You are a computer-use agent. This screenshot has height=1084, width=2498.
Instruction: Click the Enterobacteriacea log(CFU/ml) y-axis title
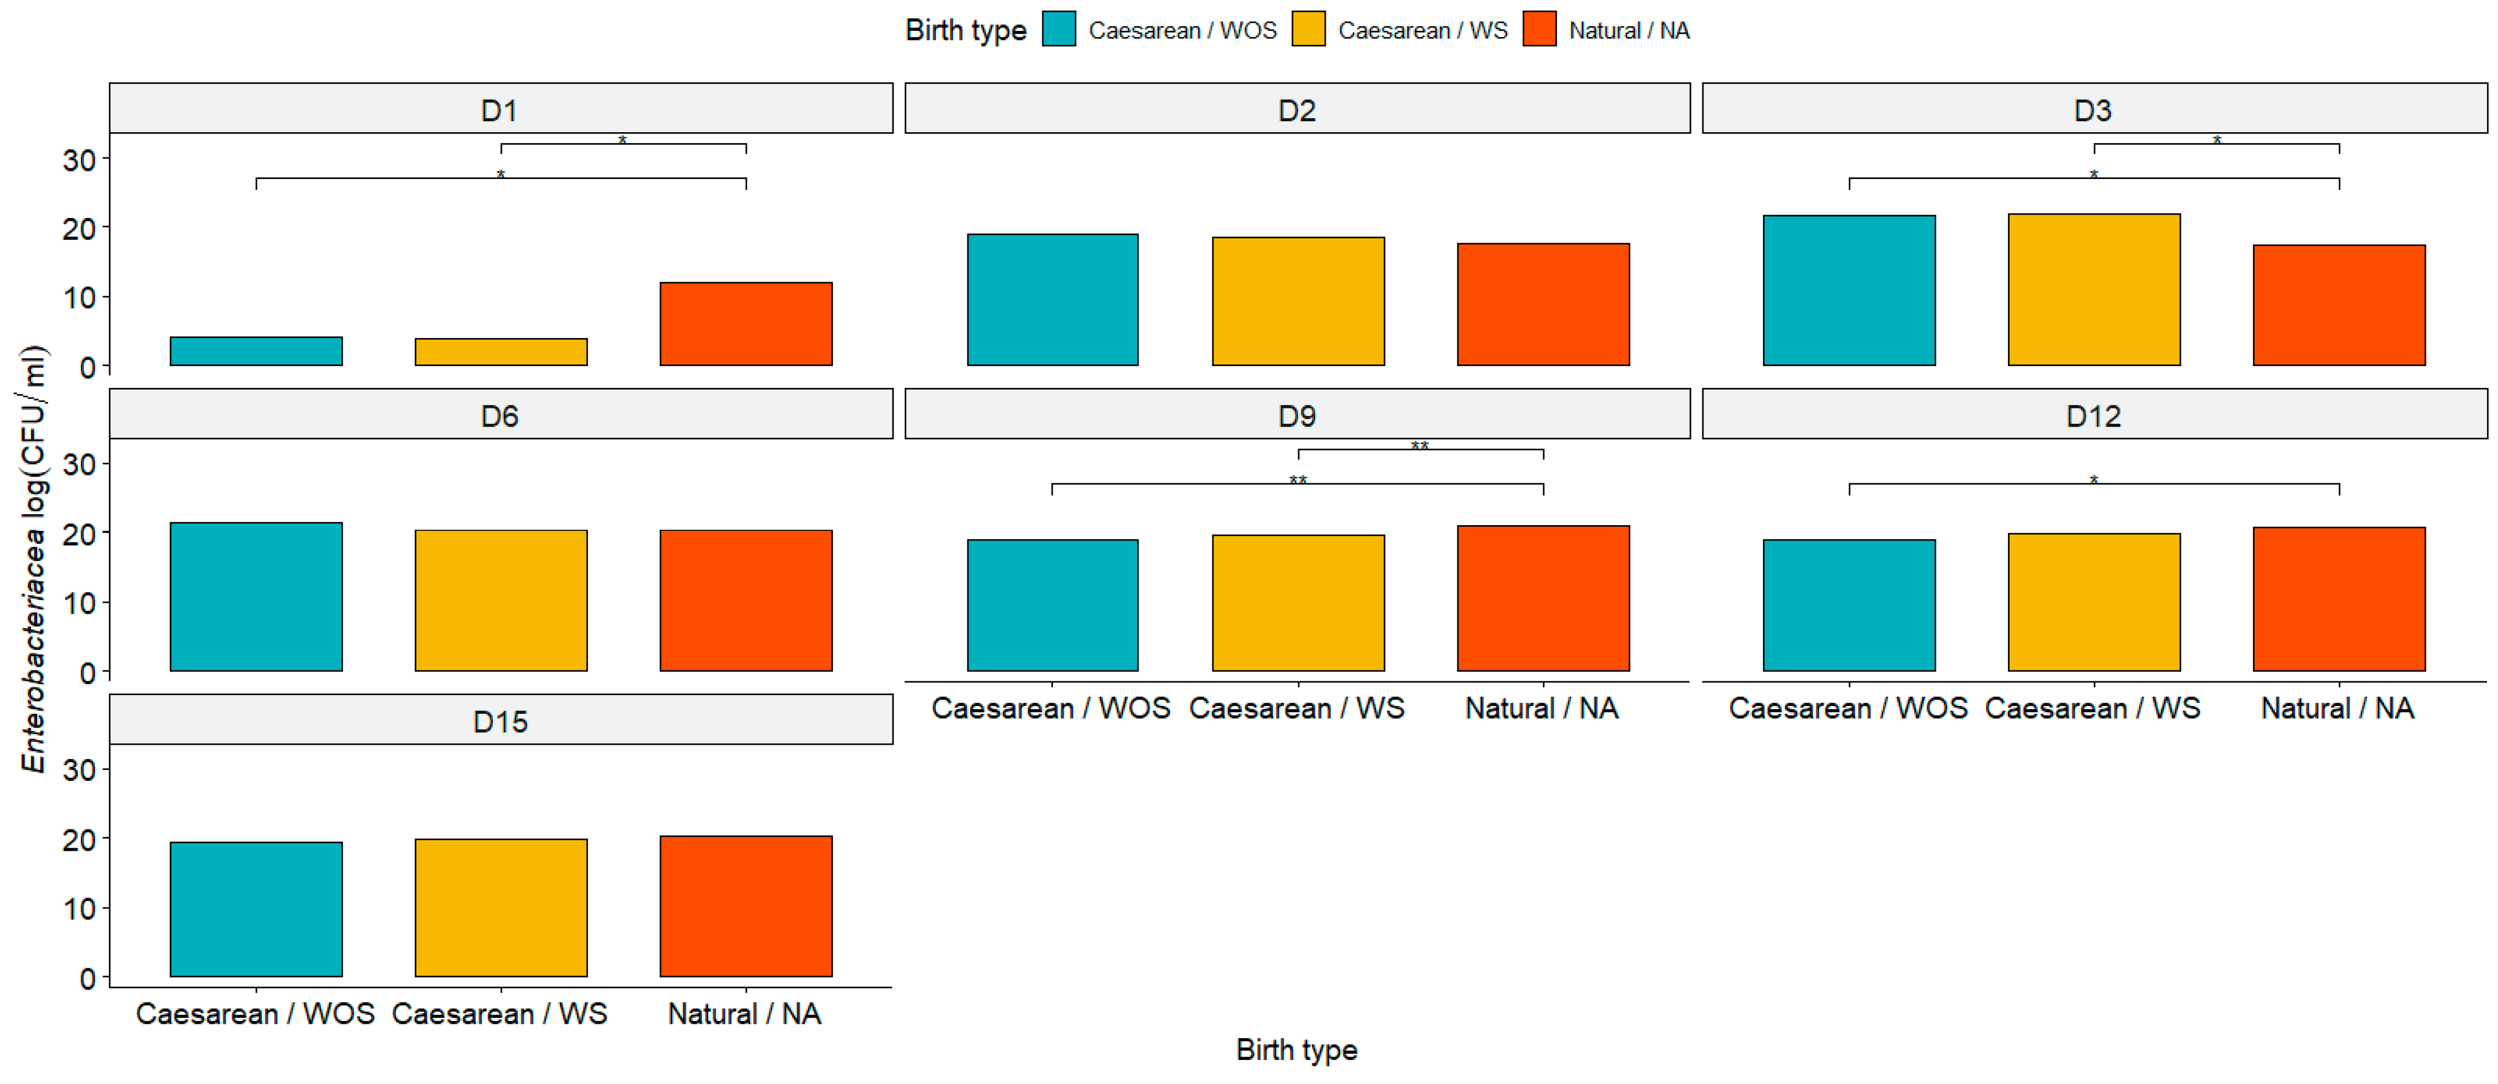click(33, 558)
